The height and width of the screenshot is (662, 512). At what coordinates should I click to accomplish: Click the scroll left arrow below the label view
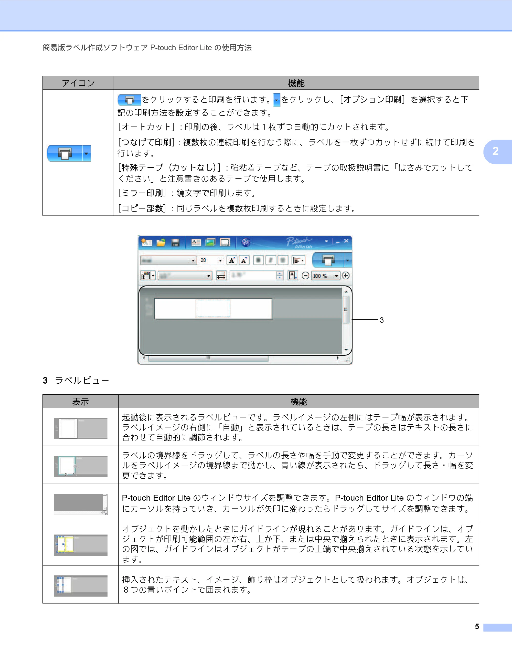click(x=144, y=358)
